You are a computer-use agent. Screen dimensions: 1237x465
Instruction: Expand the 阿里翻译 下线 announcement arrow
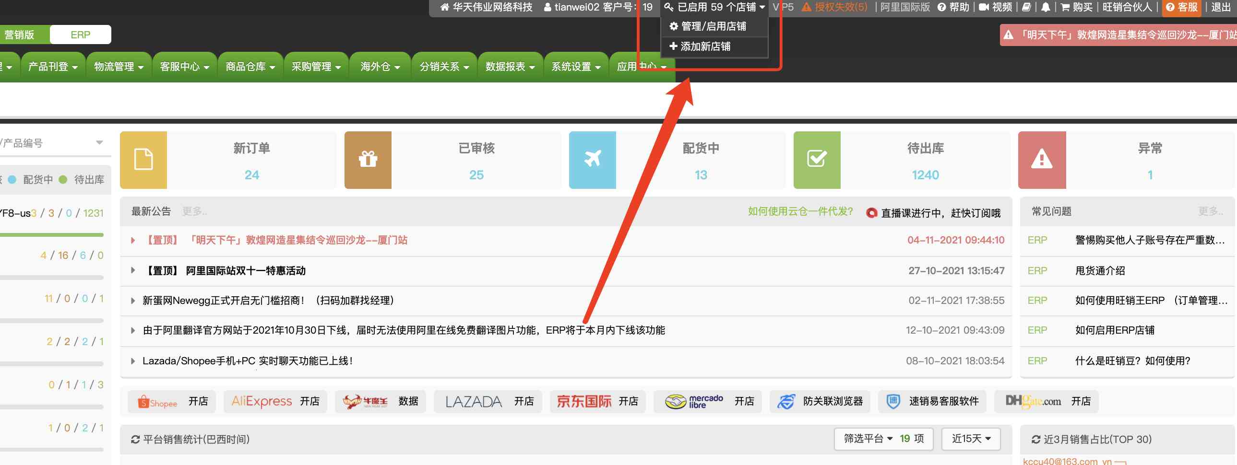(x=133, y=330)
